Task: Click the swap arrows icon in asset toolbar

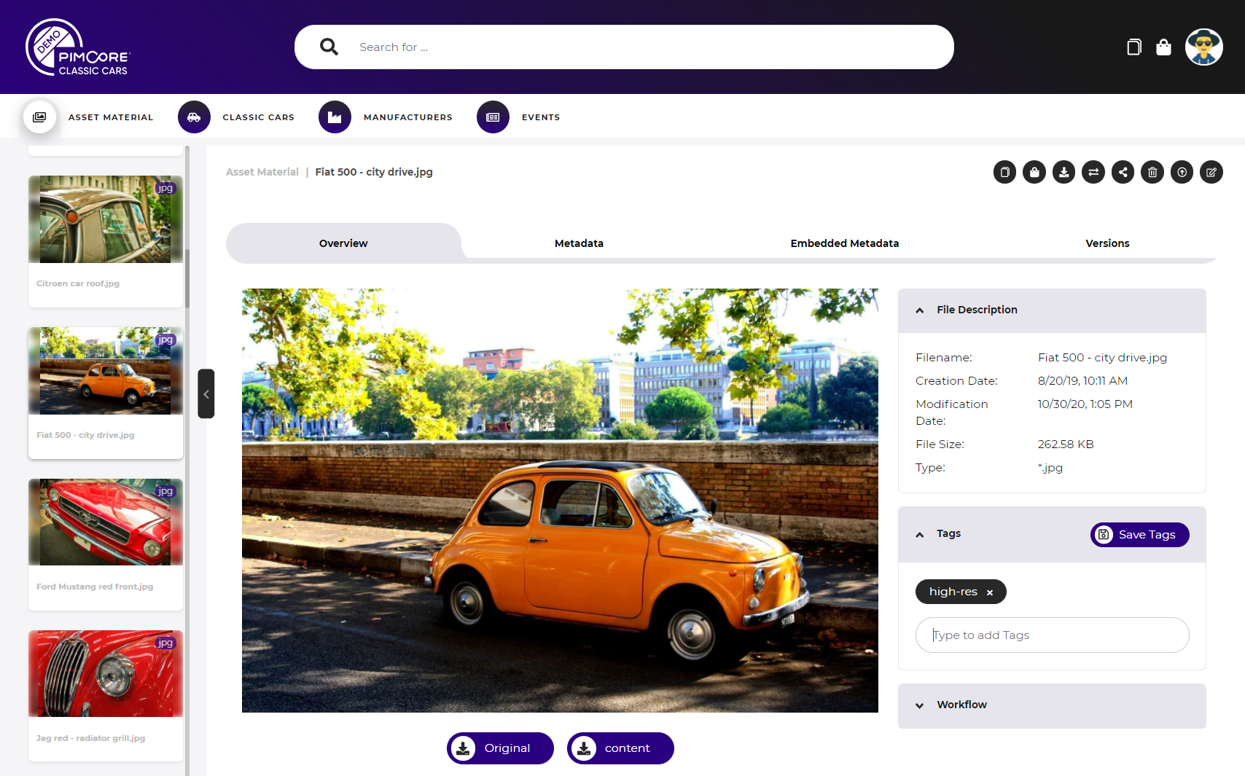Action: (x=1093, y=173)
